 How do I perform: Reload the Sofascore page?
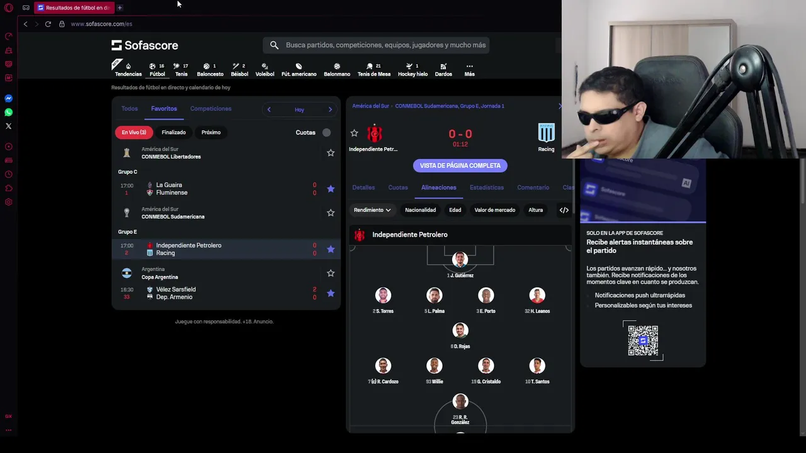coord(48,24)
